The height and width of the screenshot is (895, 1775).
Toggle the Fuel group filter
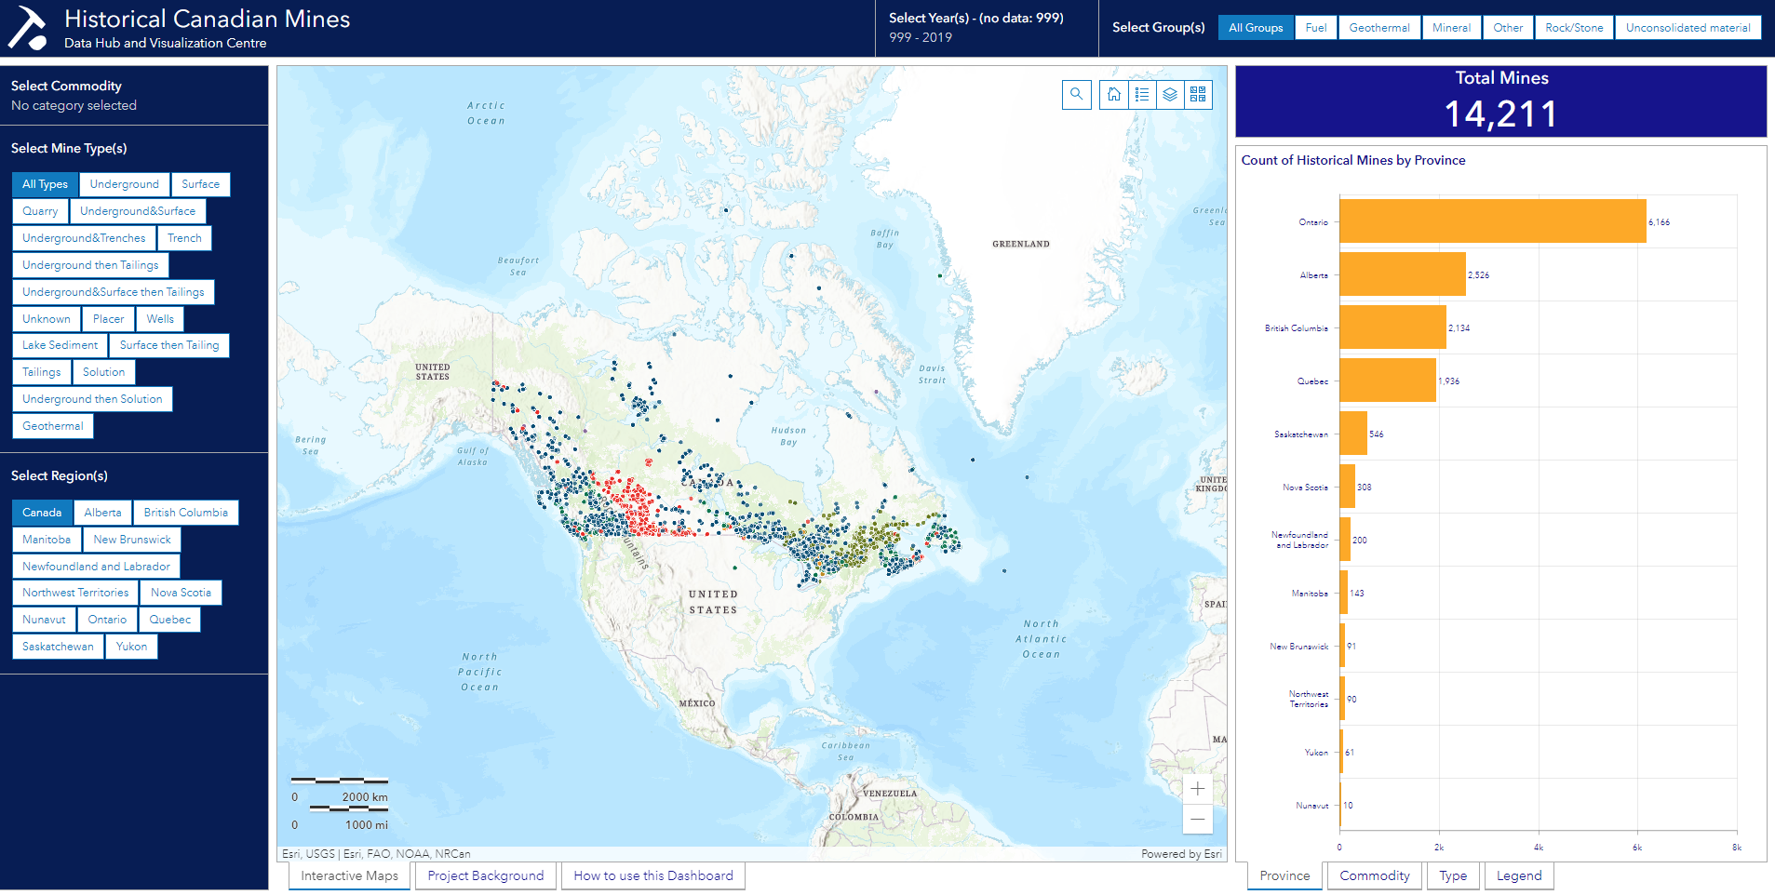(x=1315, y=27)
